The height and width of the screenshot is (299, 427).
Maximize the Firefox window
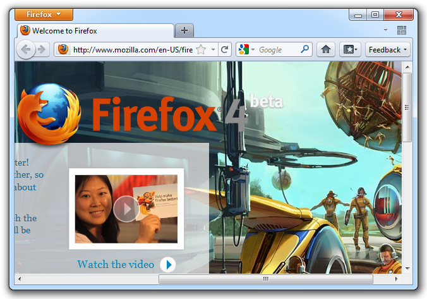[375, 15]
